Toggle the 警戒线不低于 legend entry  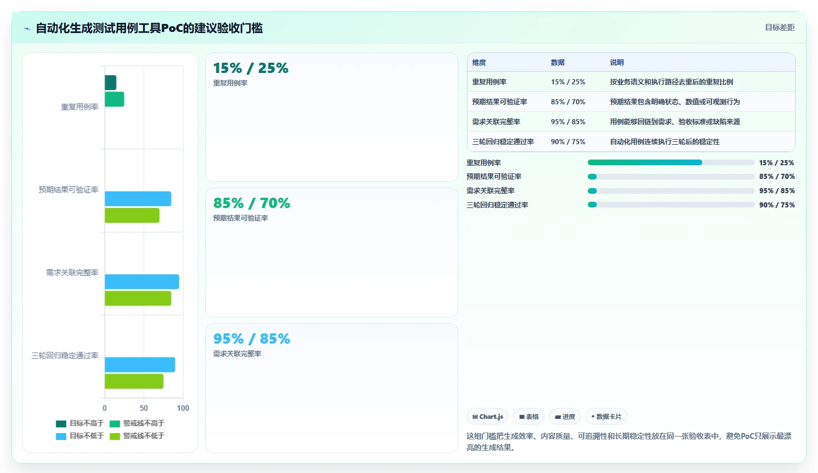pos(137,436)
